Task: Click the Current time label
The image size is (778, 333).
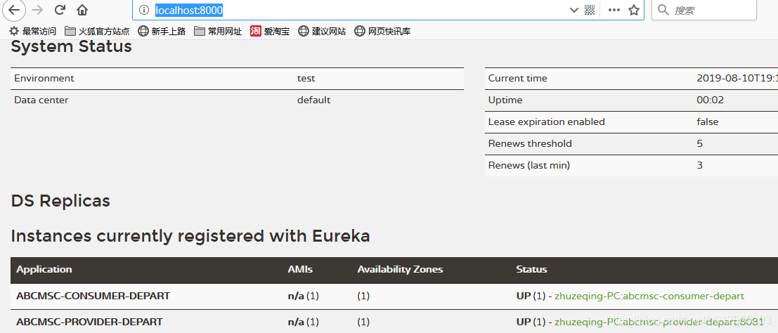Action: (517, 79)
